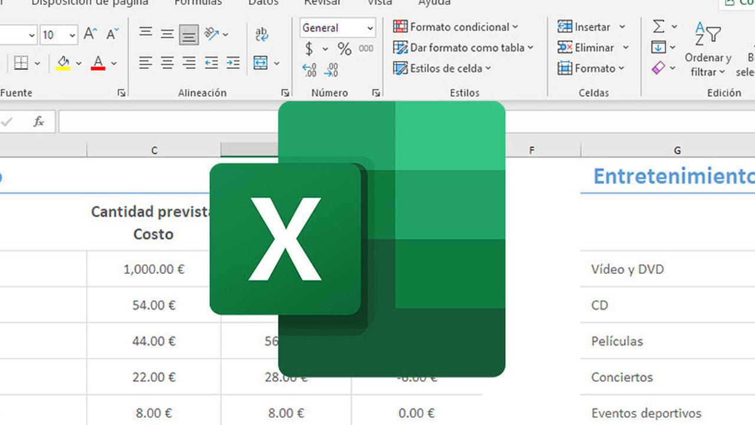Click the Formato condicional button
This screenshot has height=425, width=755.
(x=455, y=27)
